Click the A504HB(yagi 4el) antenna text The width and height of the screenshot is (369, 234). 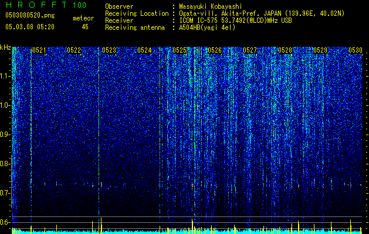coord(207,27)
